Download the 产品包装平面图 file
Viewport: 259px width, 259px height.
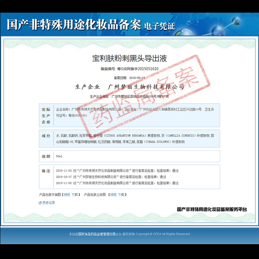(x=75, y=195)
